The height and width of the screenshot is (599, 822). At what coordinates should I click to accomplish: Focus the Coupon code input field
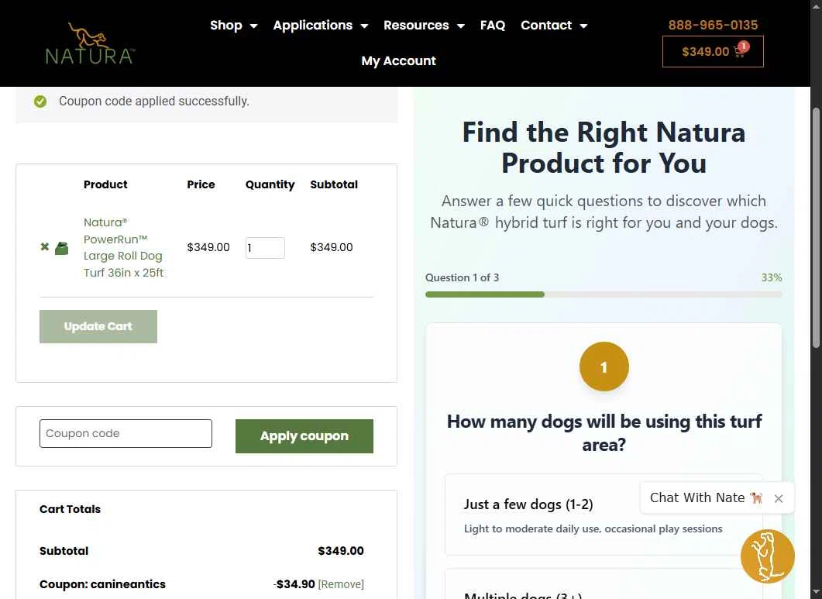pos(126,433)
